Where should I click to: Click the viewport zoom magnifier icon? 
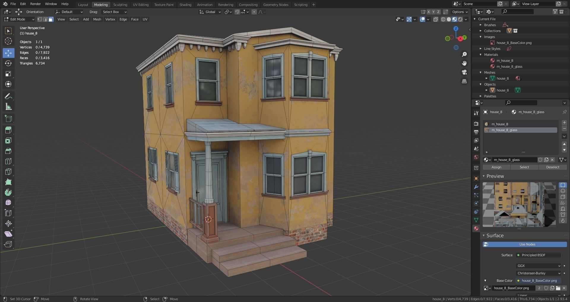464,54
